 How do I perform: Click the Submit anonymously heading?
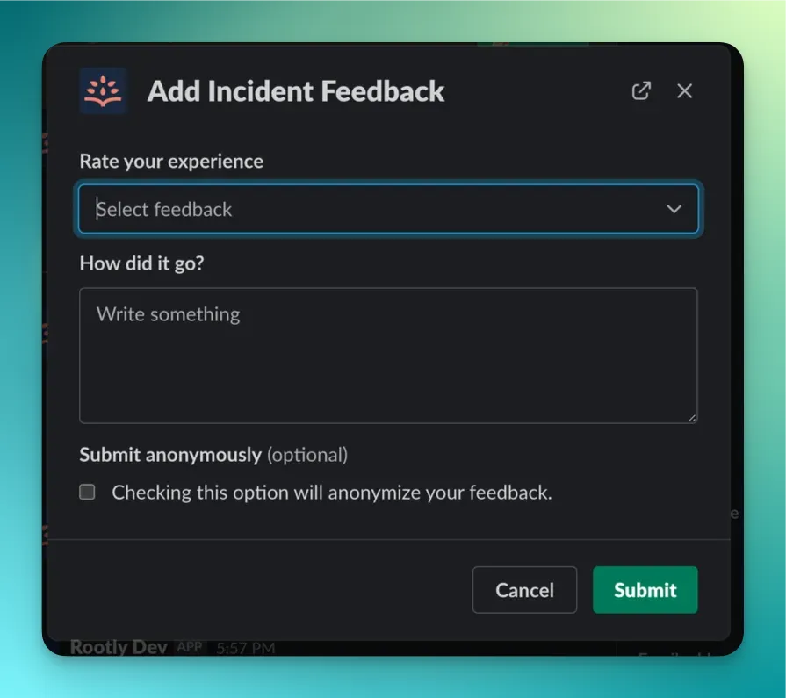pos(170,455)
